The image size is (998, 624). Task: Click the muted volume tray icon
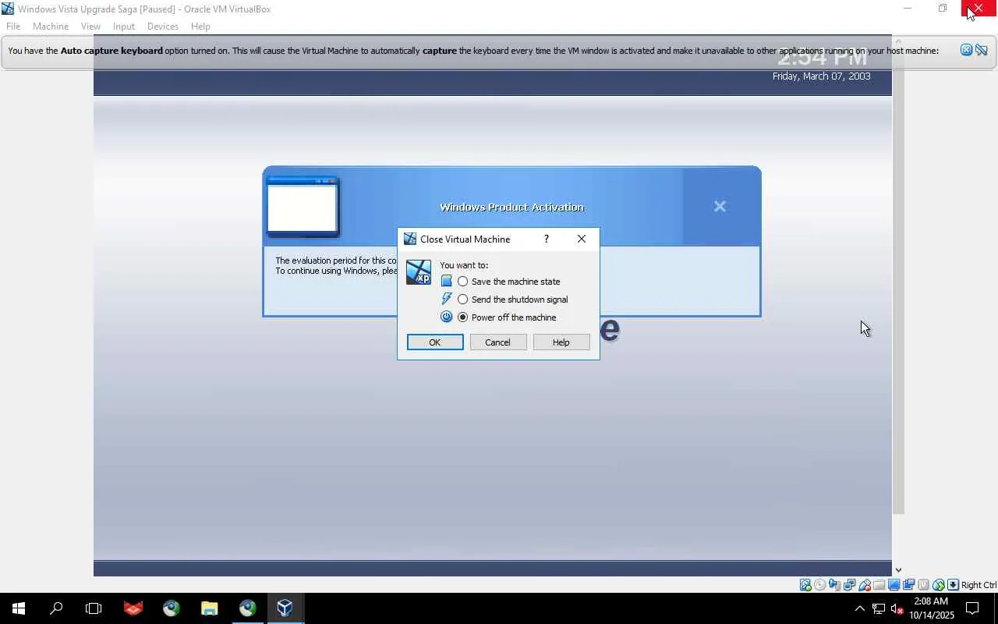[x=897, y=608]
